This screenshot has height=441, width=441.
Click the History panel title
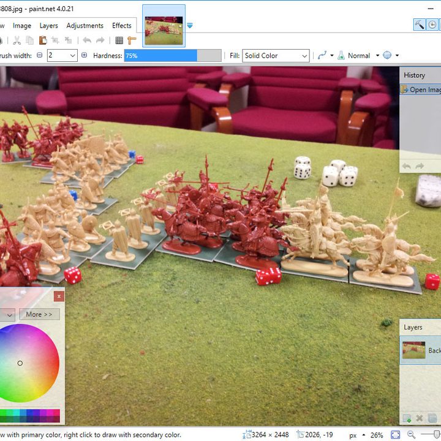[414, 75]
